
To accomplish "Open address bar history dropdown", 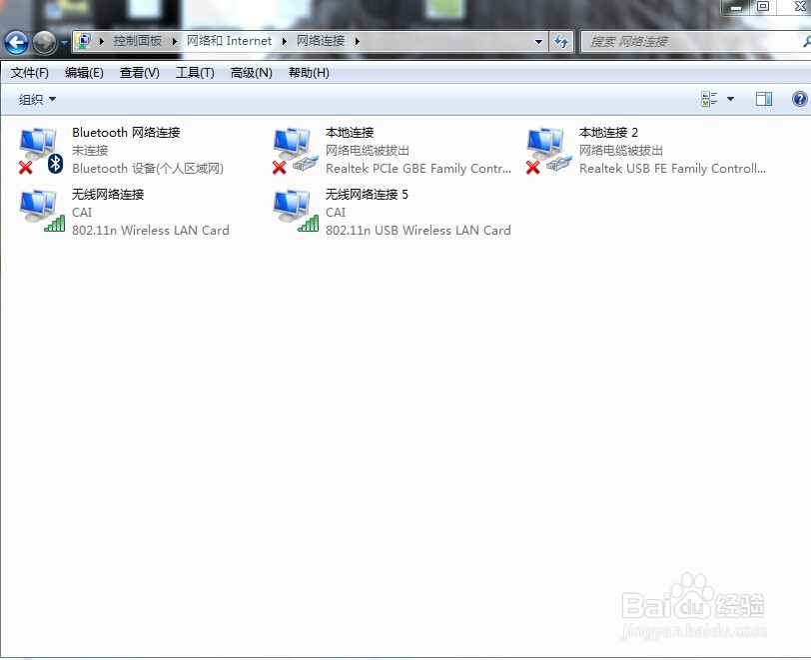I will tap(538, 41).
